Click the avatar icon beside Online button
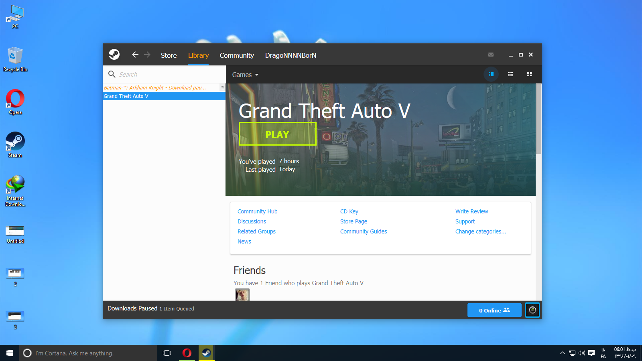This screenshot has height=361, width=642. pos(532,310)
